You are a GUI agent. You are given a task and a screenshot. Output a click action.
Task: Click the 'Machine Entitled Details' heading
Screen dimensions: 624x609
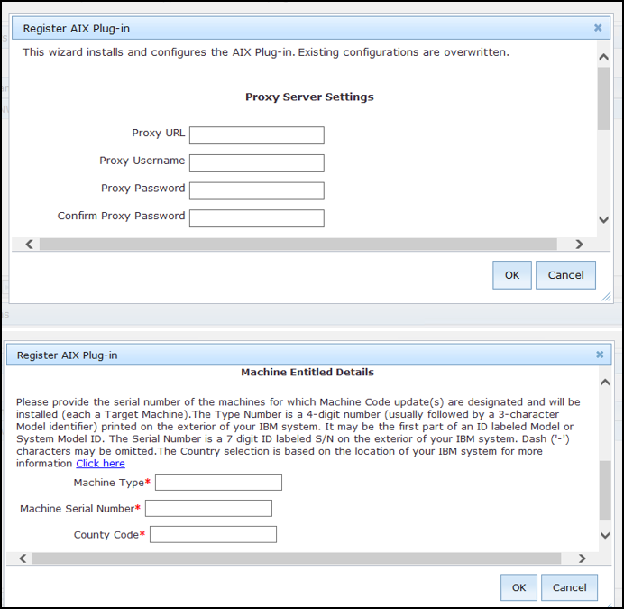click(307, 372)
